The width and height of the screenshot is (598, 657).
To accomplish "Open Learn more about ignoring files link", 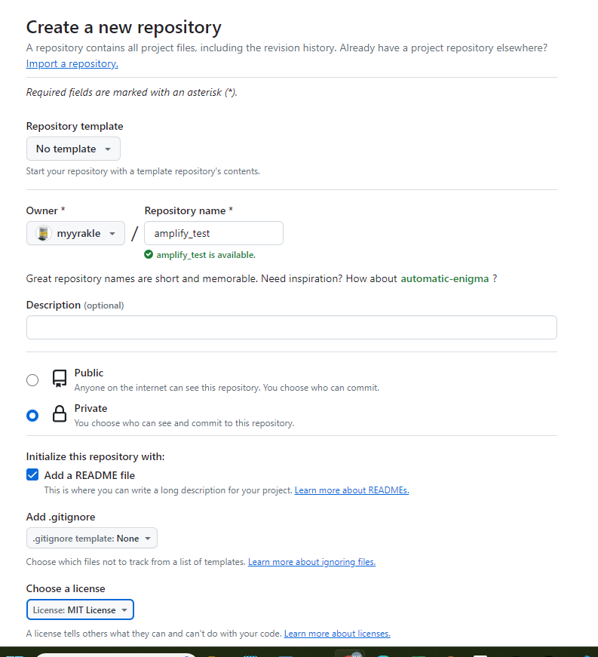I will [x=311, y=562].
